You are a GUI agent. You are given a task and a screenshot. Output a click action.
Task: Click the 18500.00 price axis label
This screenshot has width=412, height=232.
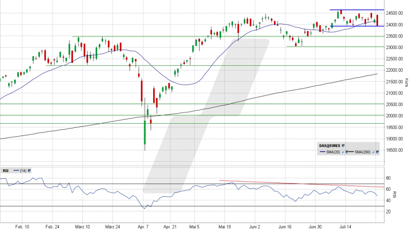(x=394, y=150)
